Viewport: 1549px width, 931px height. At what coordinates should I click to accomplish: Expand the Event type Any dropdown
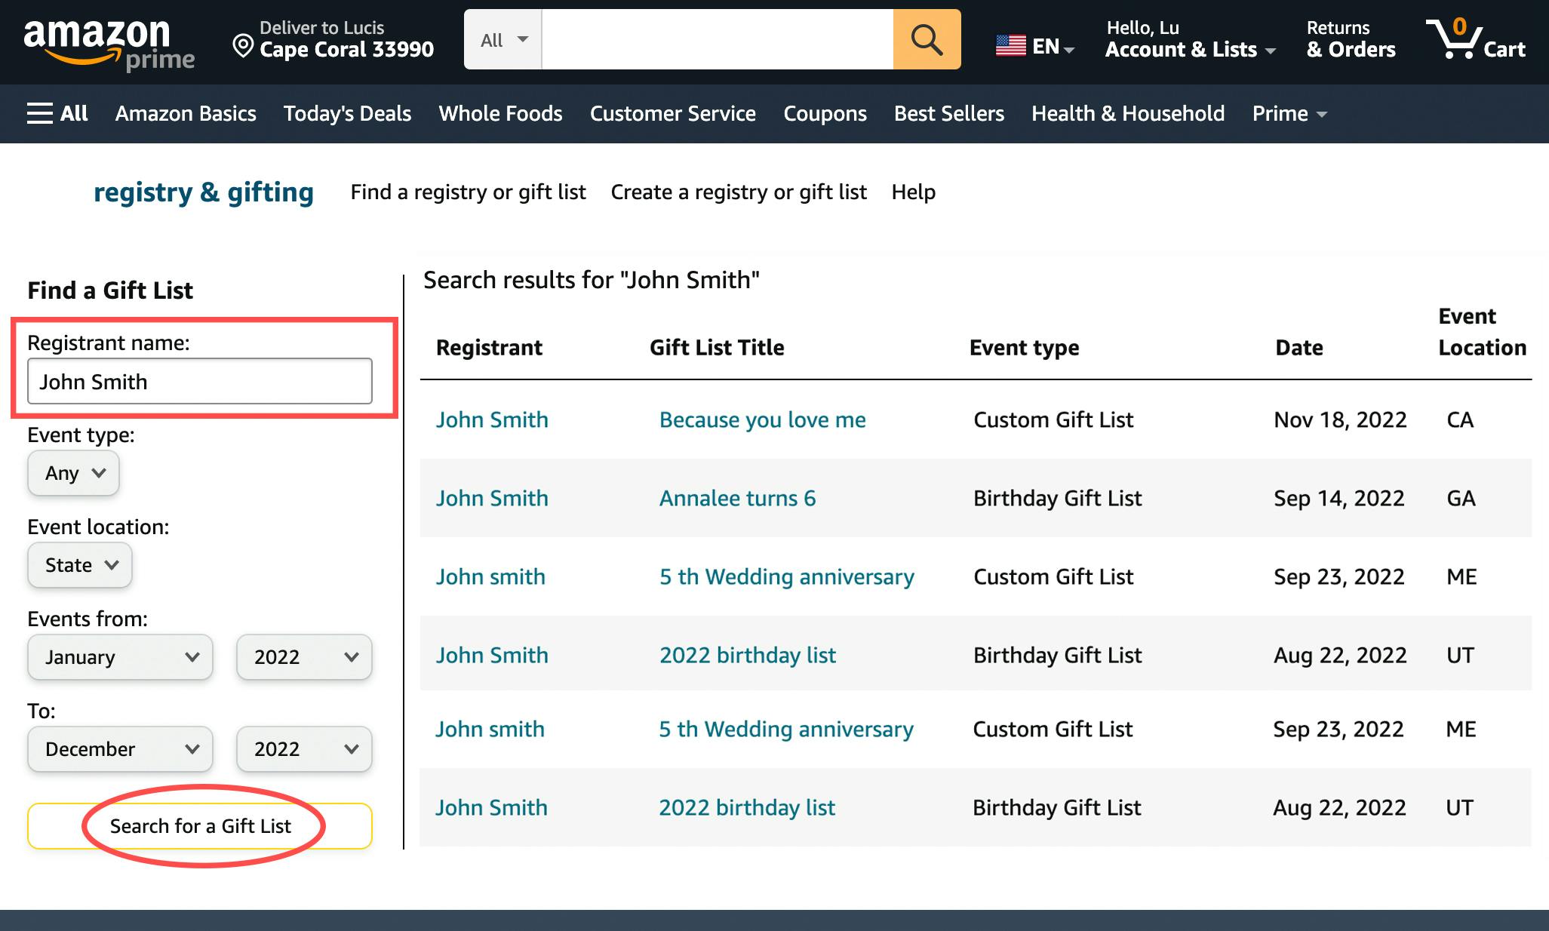coord(74,473)
